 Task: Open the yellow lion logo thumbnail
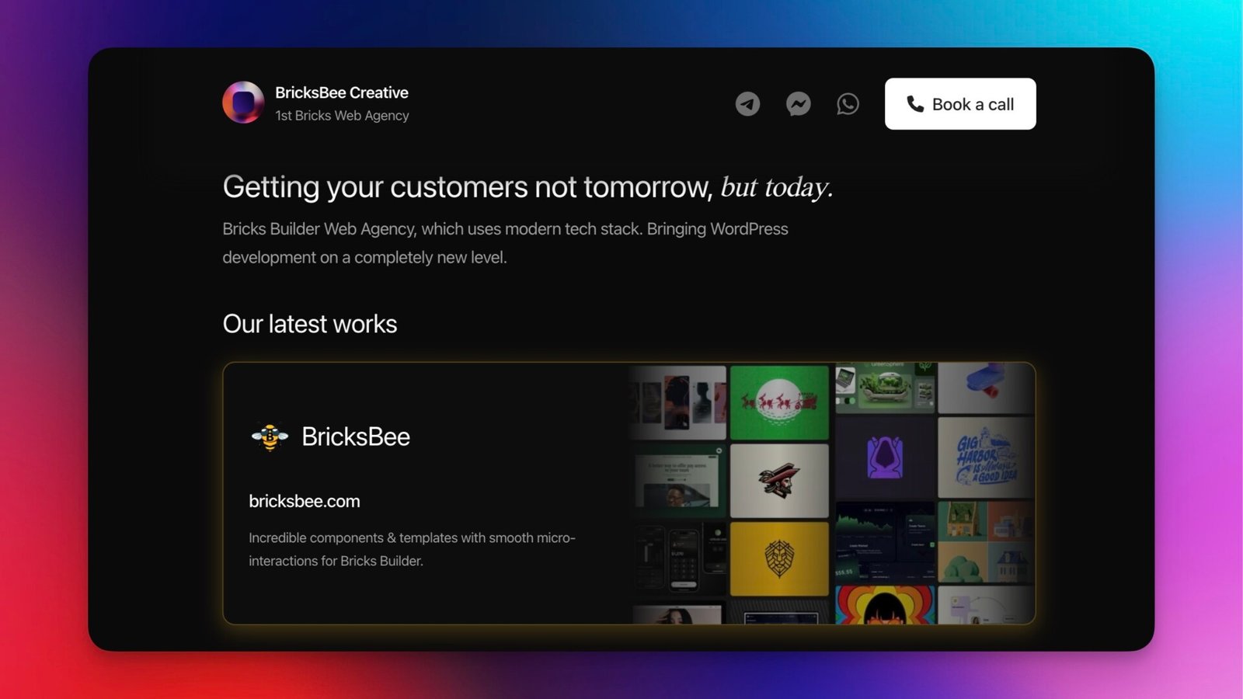tap(779, 559)
